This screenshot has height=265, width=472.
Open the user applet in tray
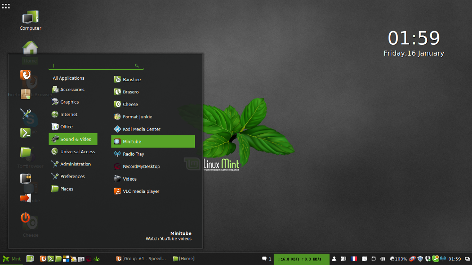[x=334, y=259]
